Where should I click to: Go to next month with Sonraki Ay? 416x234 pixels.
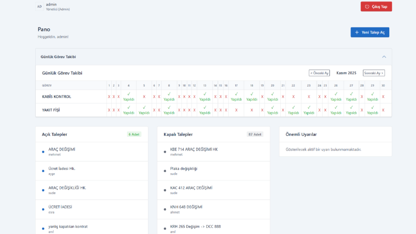(x=374, y=73)
